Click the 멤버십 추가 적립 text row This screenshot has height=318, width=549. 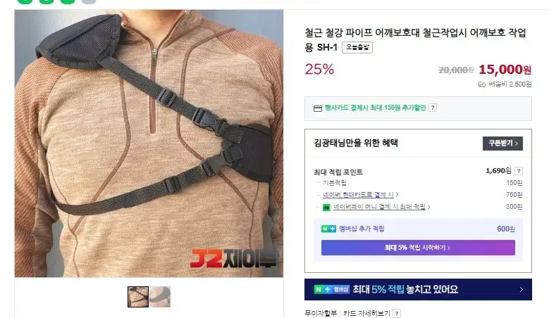click(x=418, y=229)
